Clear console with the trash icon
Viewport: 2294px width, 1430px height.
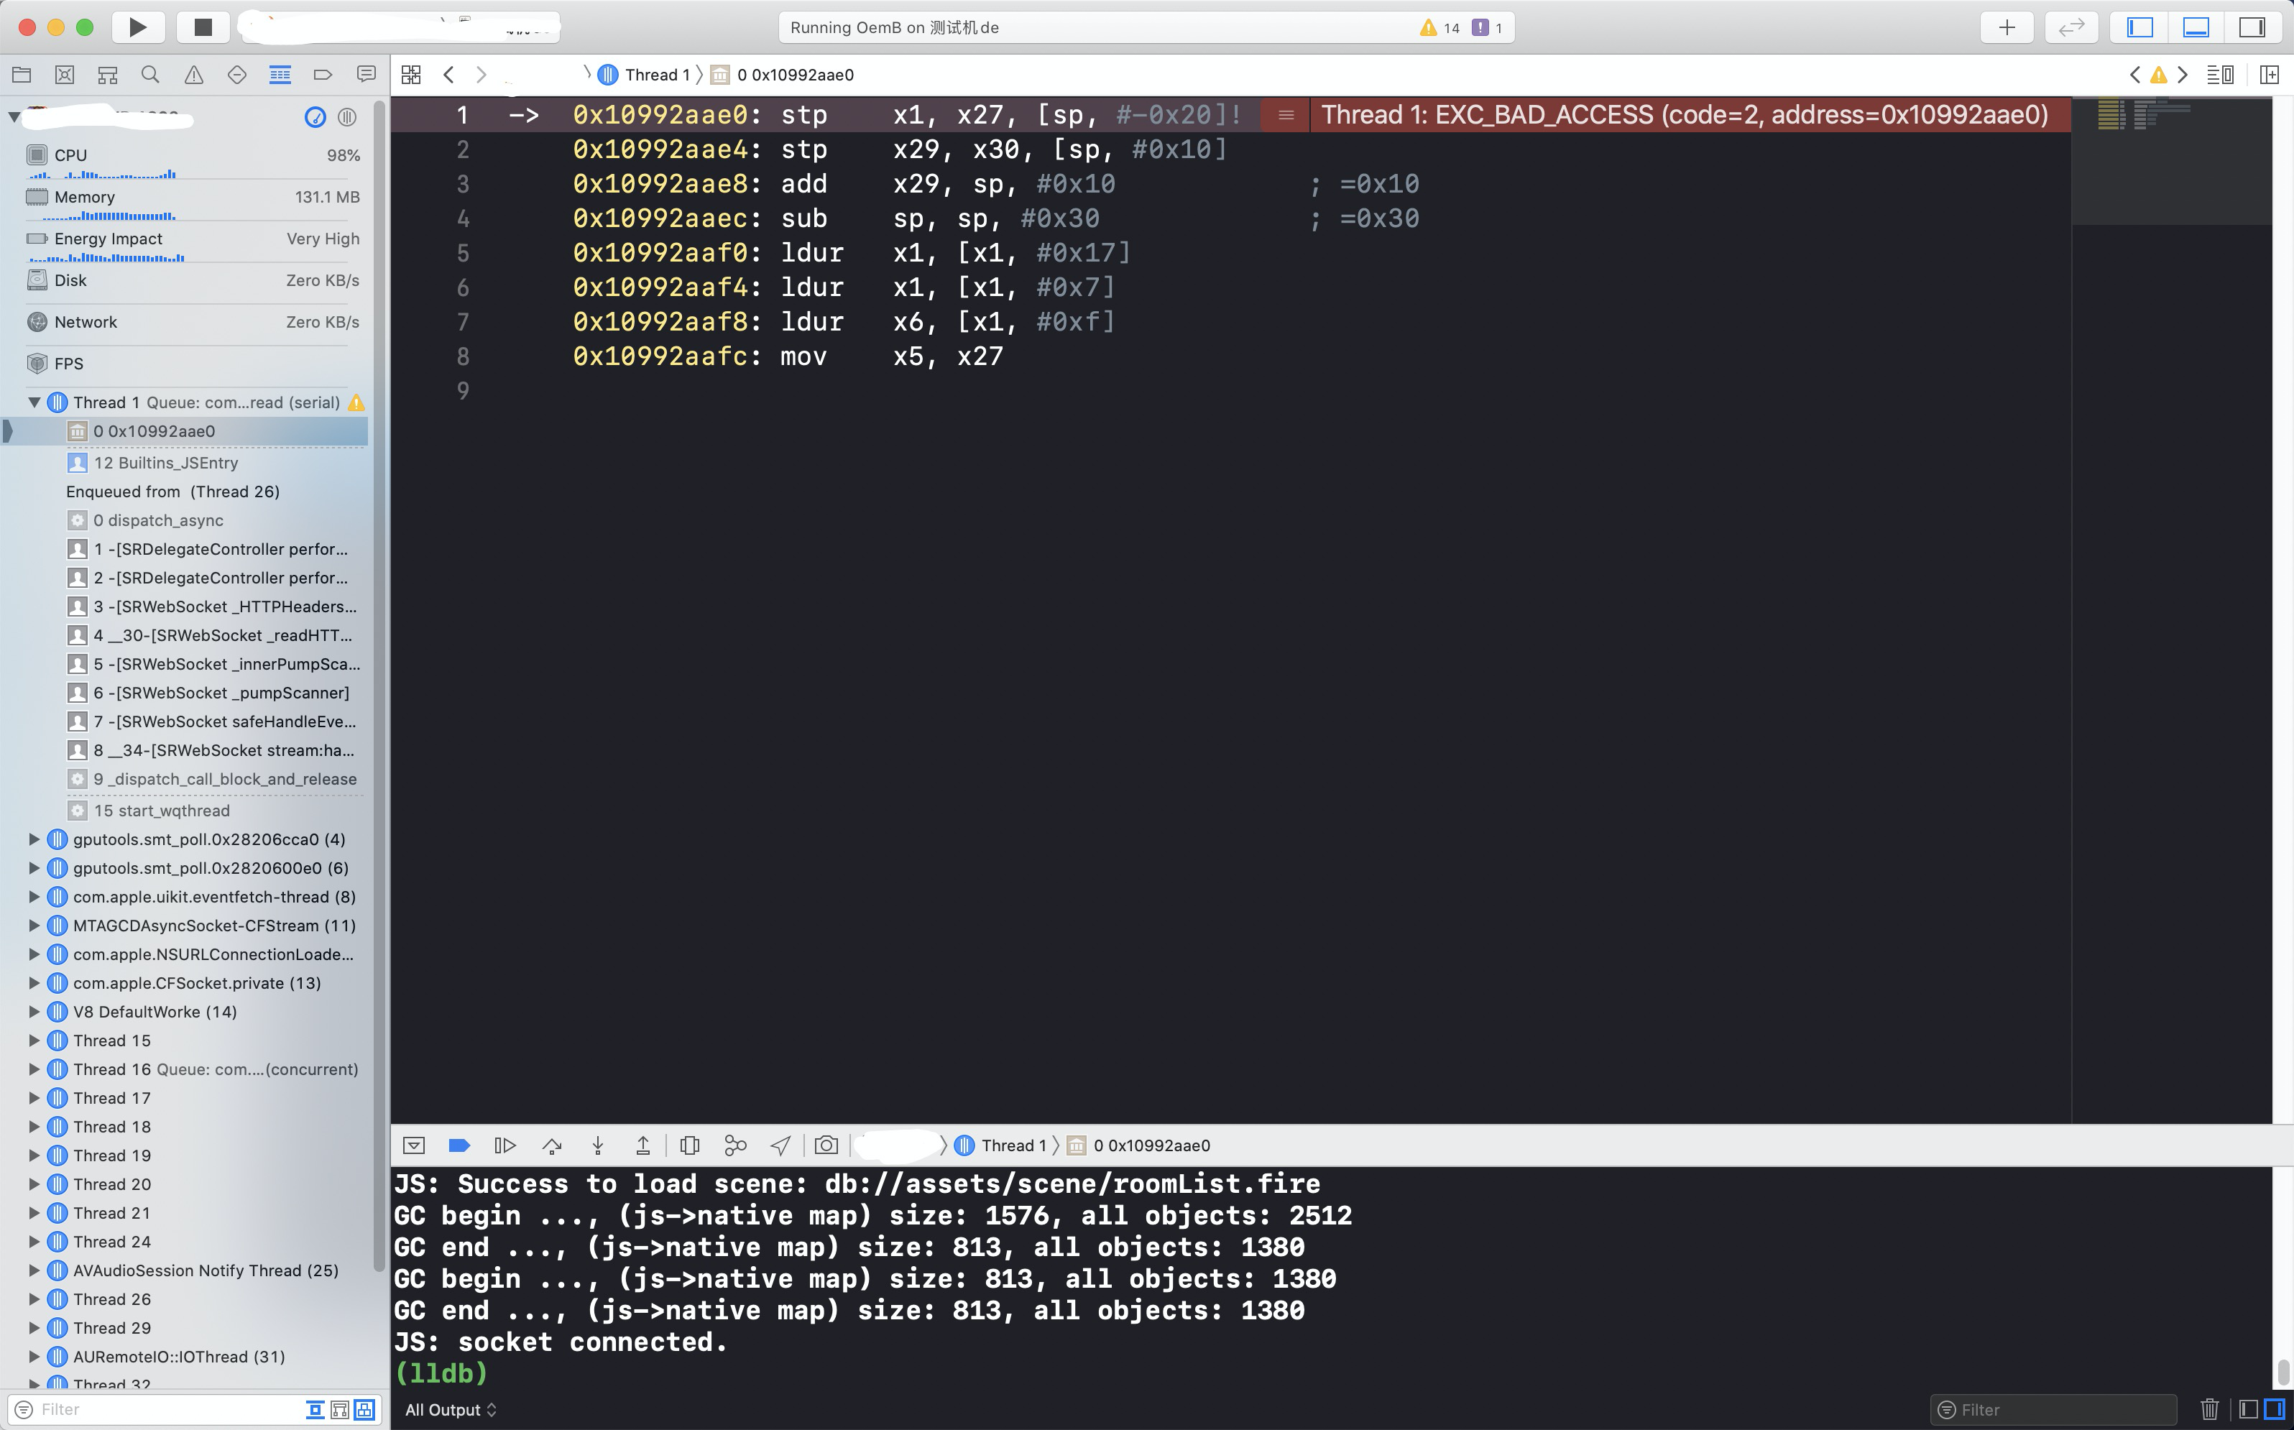(2209, 1409)
